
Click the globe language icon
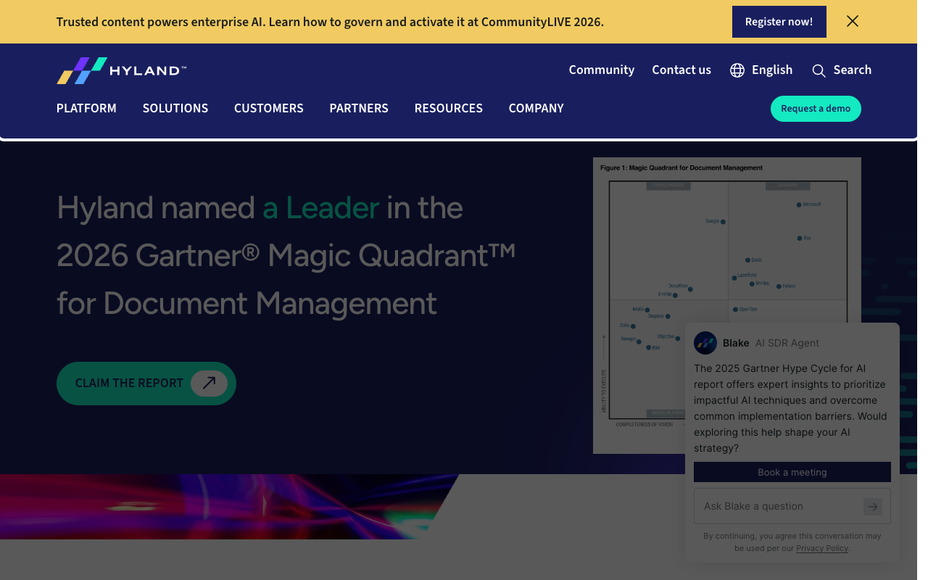click(737, 70)
